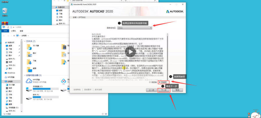This screenshot has width=261, height=118.
Task: Select 3D 对象 in the navigation pane tree
Action: pos(10,85)
